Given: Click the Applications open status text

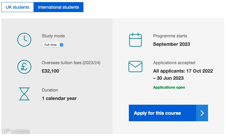Looking at the screenshot, I should [169, 87].
